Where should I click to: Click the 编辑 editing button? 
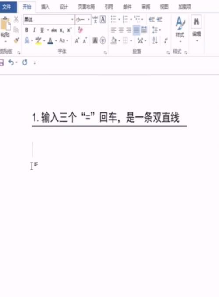pos(196,29)
